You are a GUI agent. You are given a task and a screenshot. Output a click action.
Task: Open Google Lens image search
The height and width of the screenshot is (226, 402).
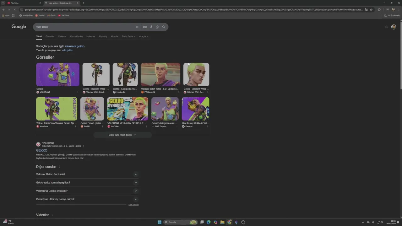click(x=157, y=27)
